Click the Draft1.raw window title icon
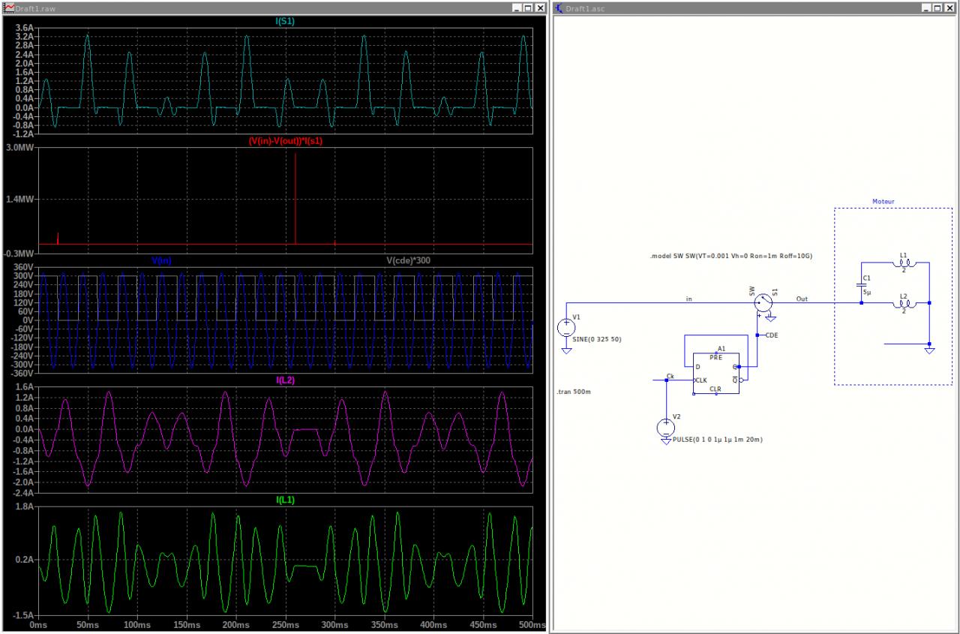Image resolution: width=960 pixels, height=634 pixels. point(10,8)
